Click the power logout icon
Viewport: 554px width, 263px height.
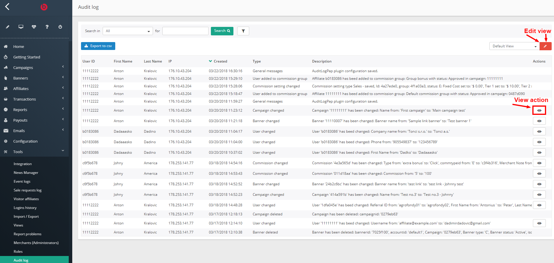click(60, 27)
